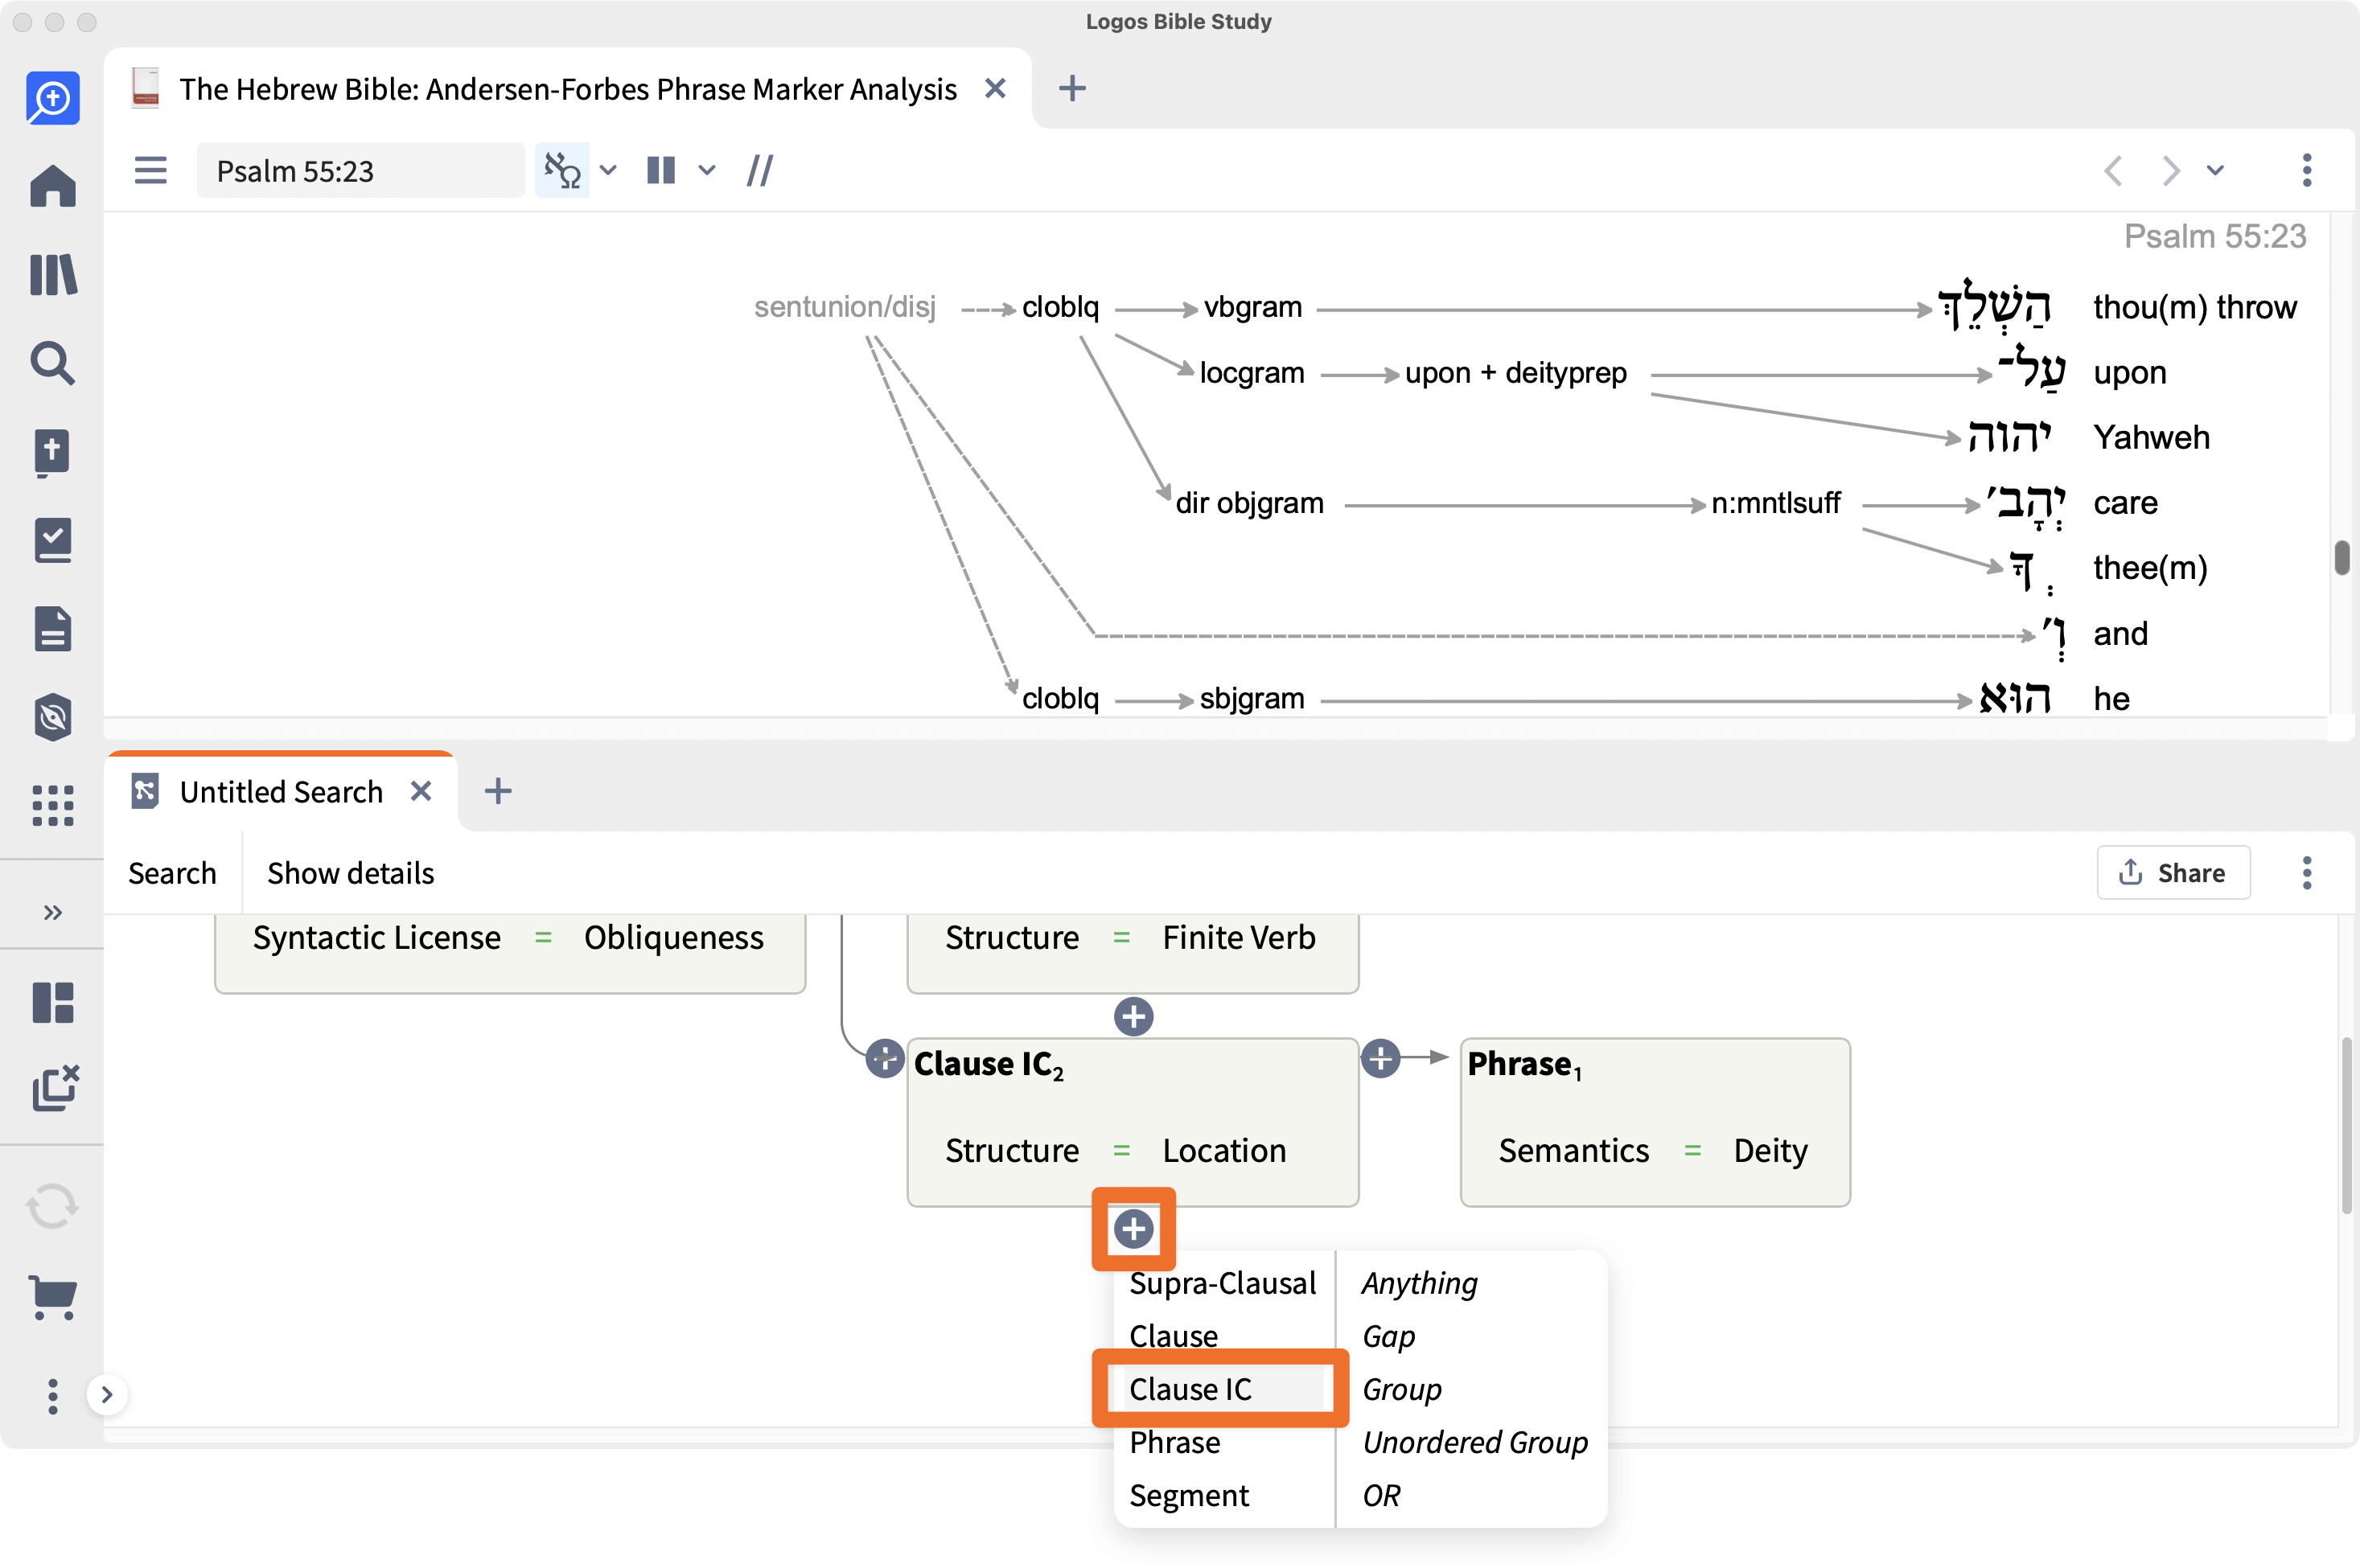Open the Logos search assistant icon

click(52, 98)
